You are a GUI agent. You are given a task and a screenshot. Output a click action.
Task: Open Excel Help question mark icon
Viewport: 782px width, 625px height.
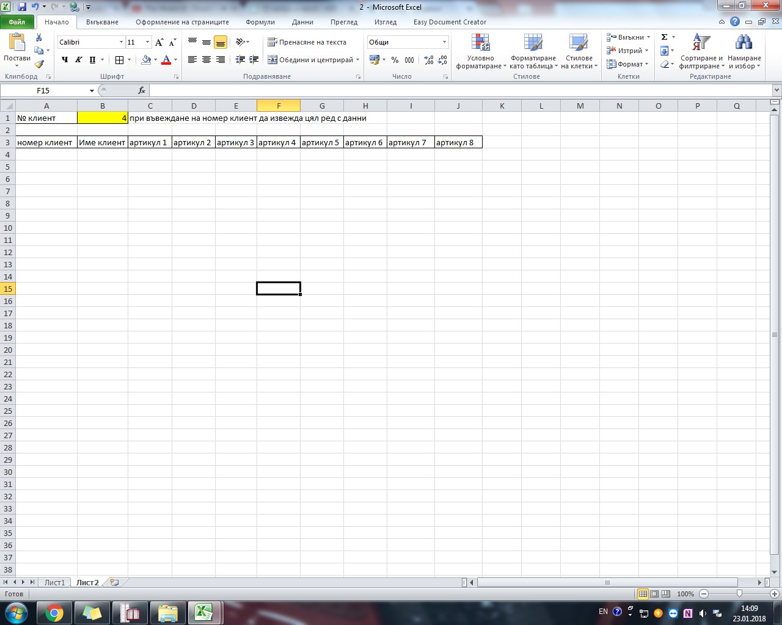[x=735, y=22]
